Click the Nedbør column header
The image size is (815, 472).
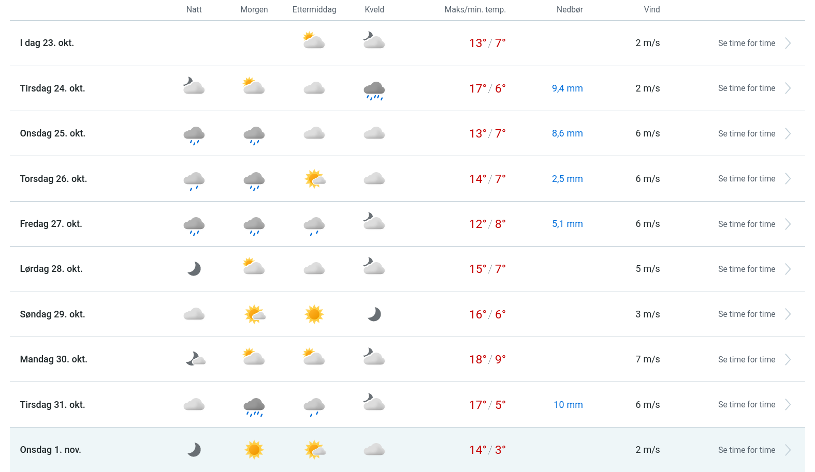[570, 10]
